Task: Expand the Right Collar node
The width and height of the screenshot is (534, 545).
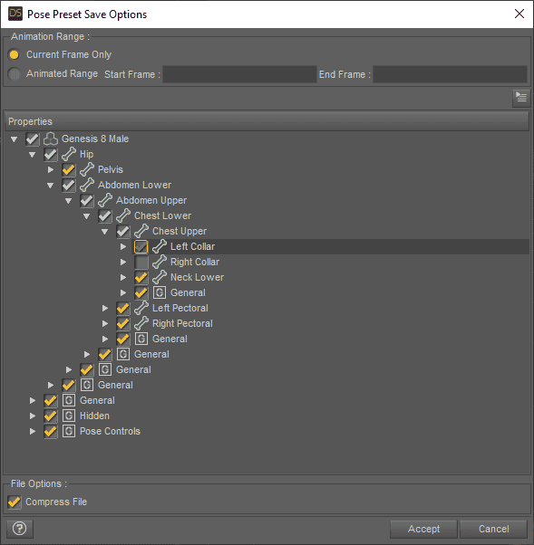Action: (x=123, y=262)
